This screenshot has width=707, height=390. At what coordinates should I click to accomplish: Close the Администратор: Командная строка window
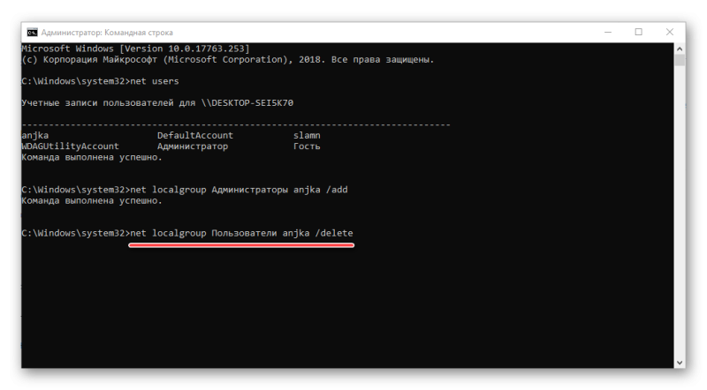coord(670,33)
